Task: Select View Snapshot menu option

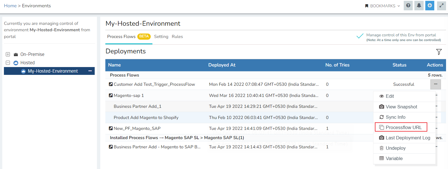Action: point(401,107)
